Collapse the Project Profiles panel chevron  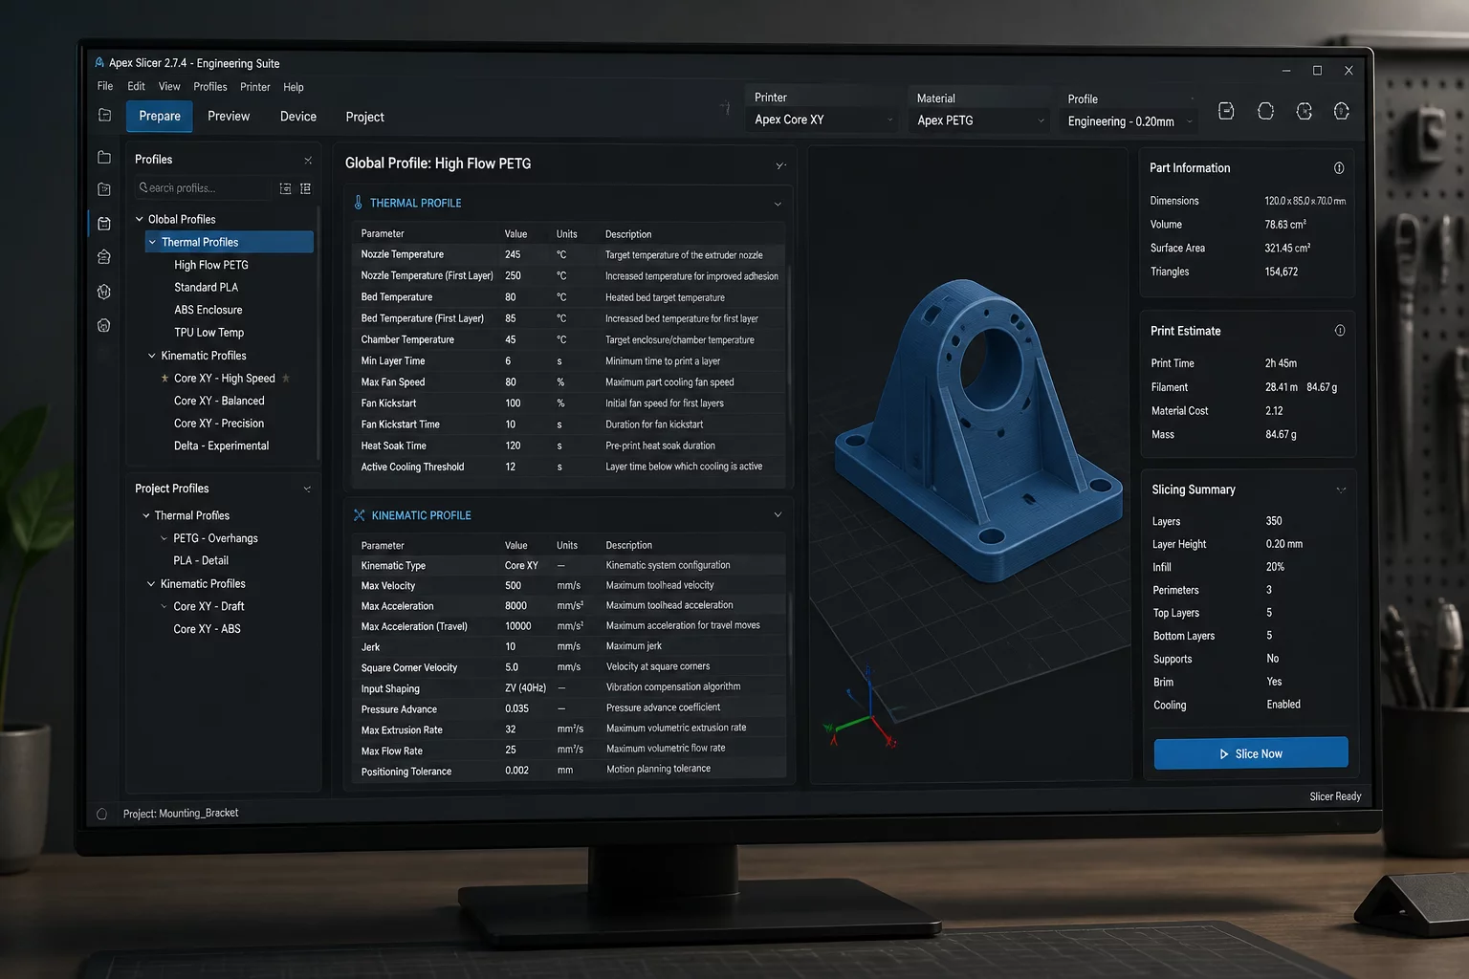coord(307,489)
